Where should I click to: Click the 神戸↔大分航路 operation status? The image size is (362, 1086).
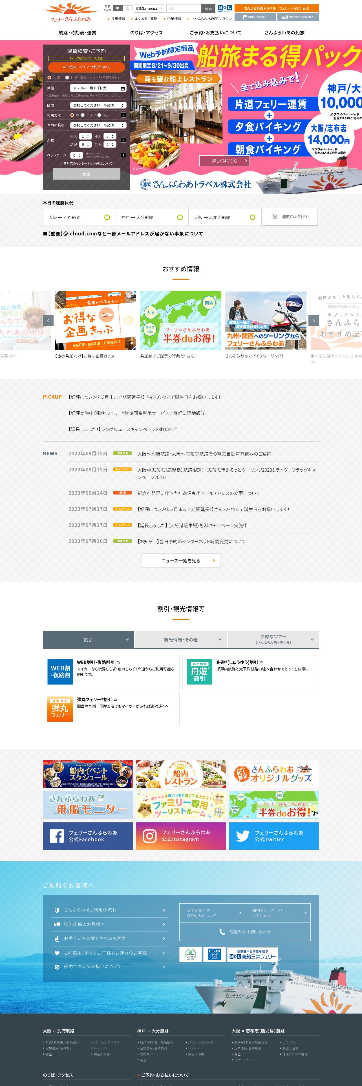152,218
